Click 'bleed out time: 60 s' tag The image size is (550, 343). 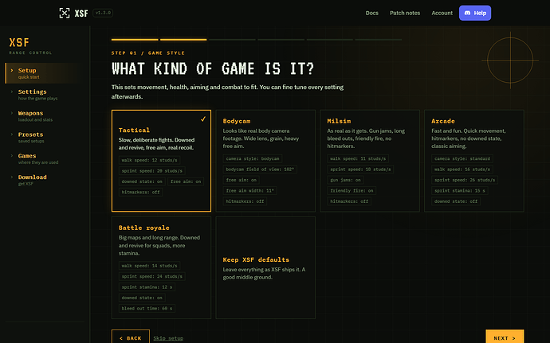pyautogui.click(x=147, y=308)
